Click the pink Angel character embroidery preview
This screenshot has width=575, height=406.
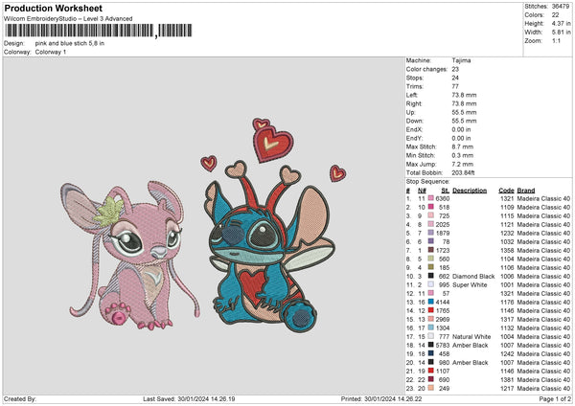coord(130,256)
